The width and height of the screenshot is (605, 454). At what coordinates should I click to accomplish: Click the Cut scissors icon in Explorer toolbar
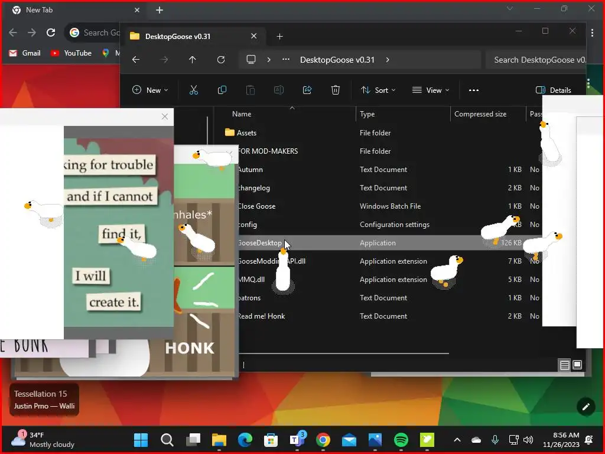[194, 90]
